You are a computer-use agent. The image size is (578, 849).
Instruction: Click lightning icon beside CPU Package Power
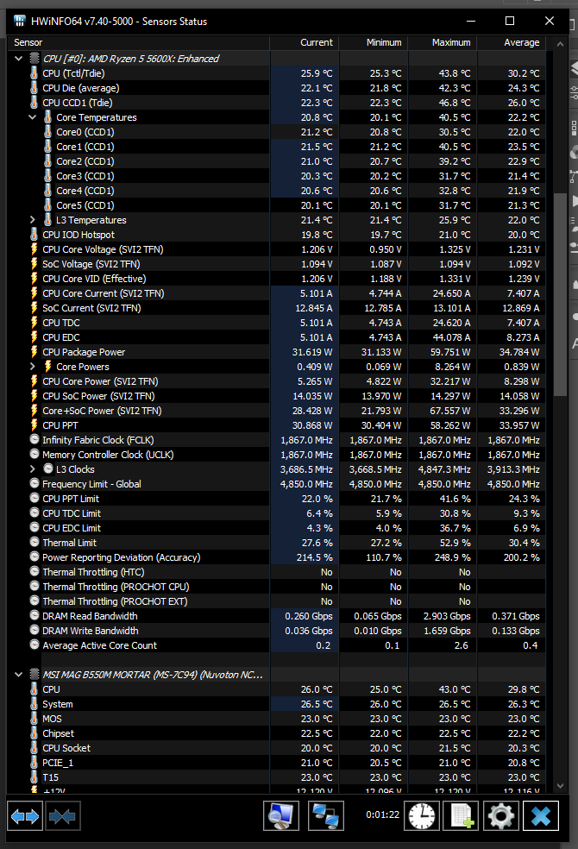coord(35,352)
